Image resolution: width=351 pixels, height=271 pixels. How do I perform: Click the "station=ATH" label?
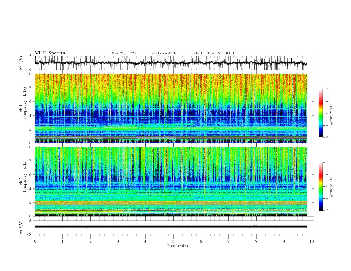click(x=164, y=53)
